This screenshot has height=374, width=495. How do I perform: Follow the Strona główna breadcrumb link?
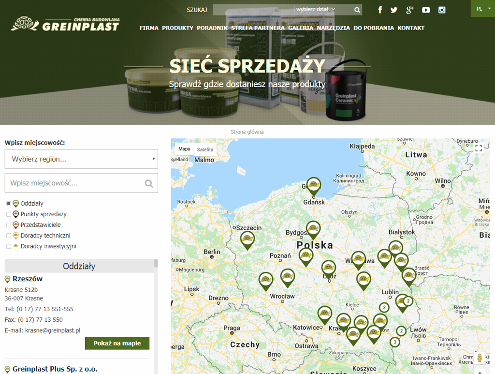(x=247, y=132)
